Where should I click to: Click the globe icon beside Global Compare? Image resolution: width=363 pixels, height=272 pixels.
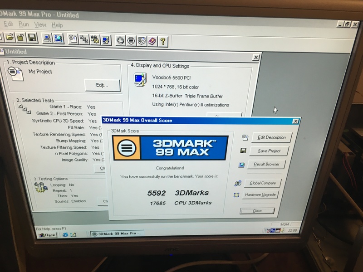pyautogui.click(x=238, y=184)
